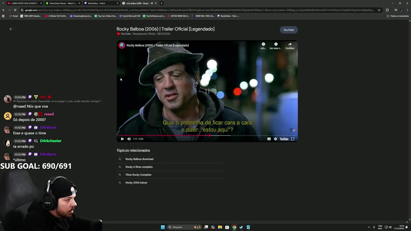Click the Chrome icon on the taskbar

click(234, 227)
